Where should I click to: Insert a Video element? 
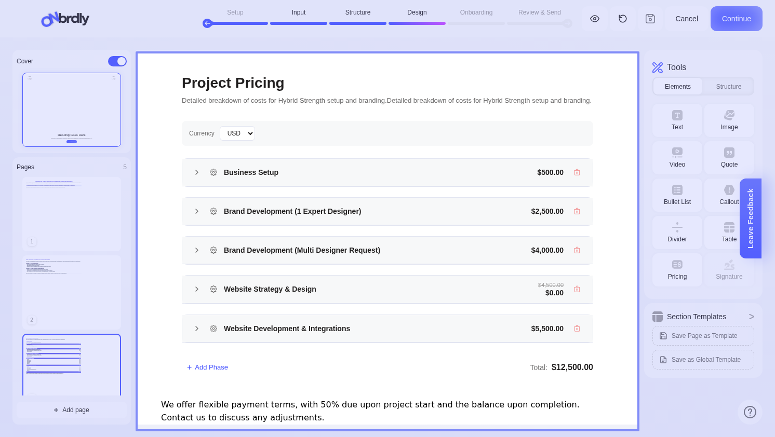click(677, 158)
